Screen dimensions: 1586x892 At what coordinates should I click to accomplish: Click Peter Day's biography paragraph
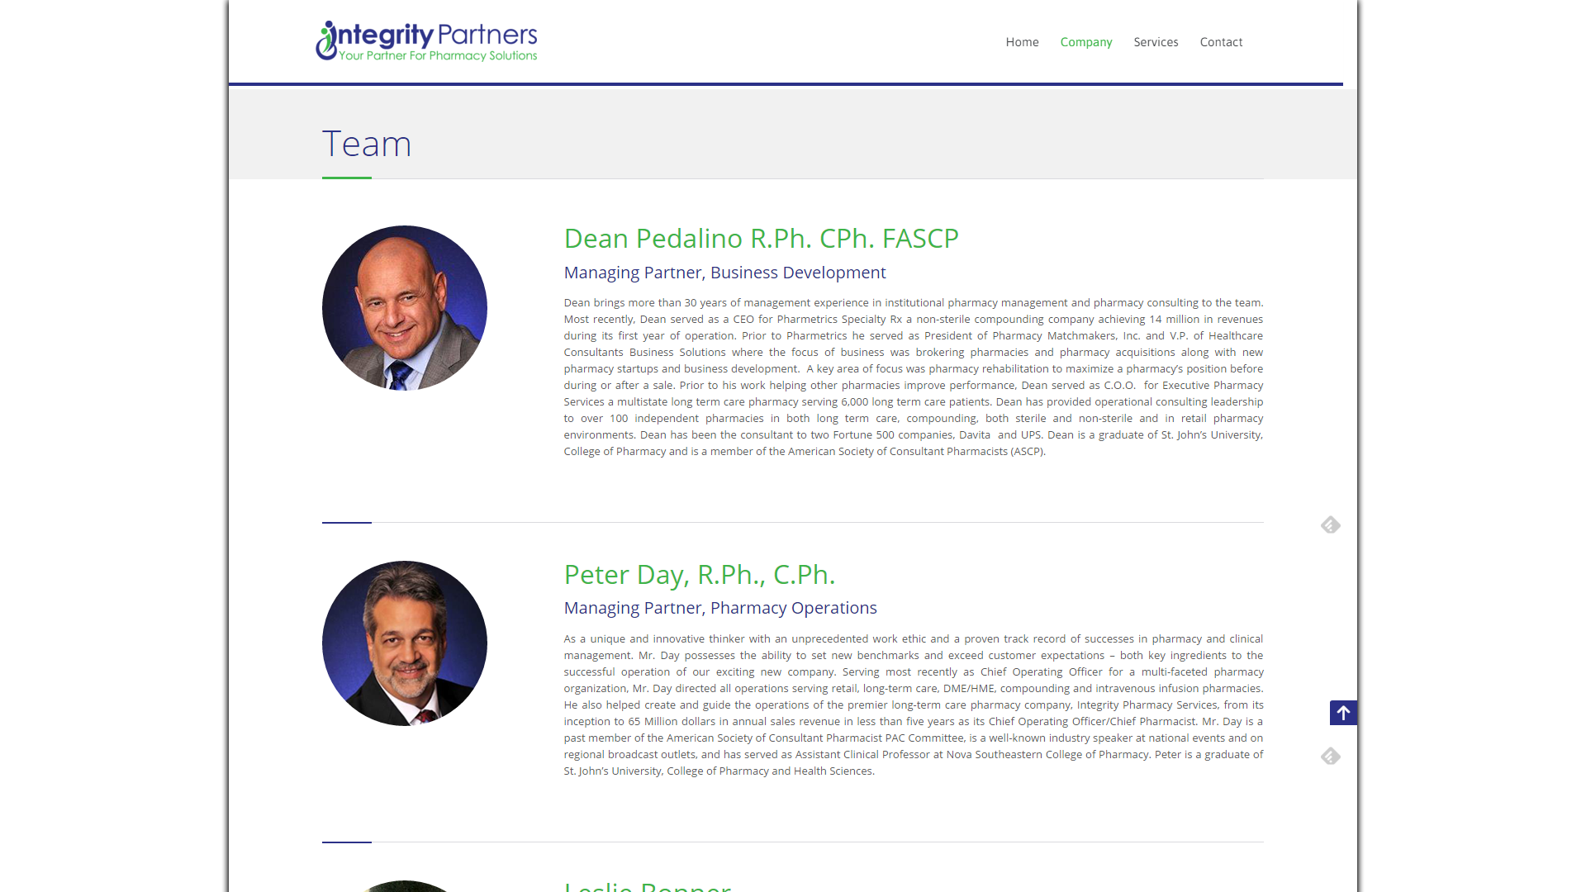click(x=914, y=705)
